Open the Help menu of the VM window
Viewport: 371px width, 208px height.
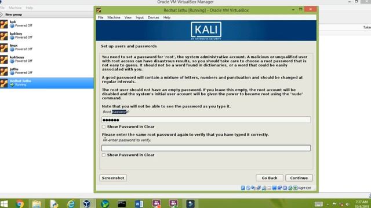tap(167, 17)
